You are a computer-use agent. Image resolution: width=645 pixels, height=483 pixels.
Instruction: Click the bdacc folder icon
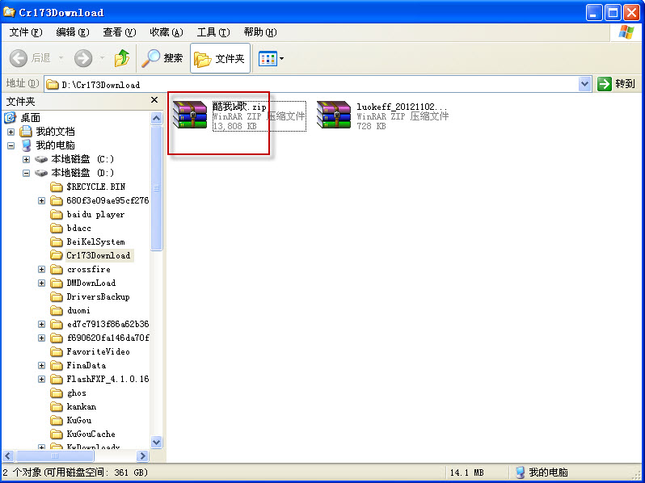point(57,228)
